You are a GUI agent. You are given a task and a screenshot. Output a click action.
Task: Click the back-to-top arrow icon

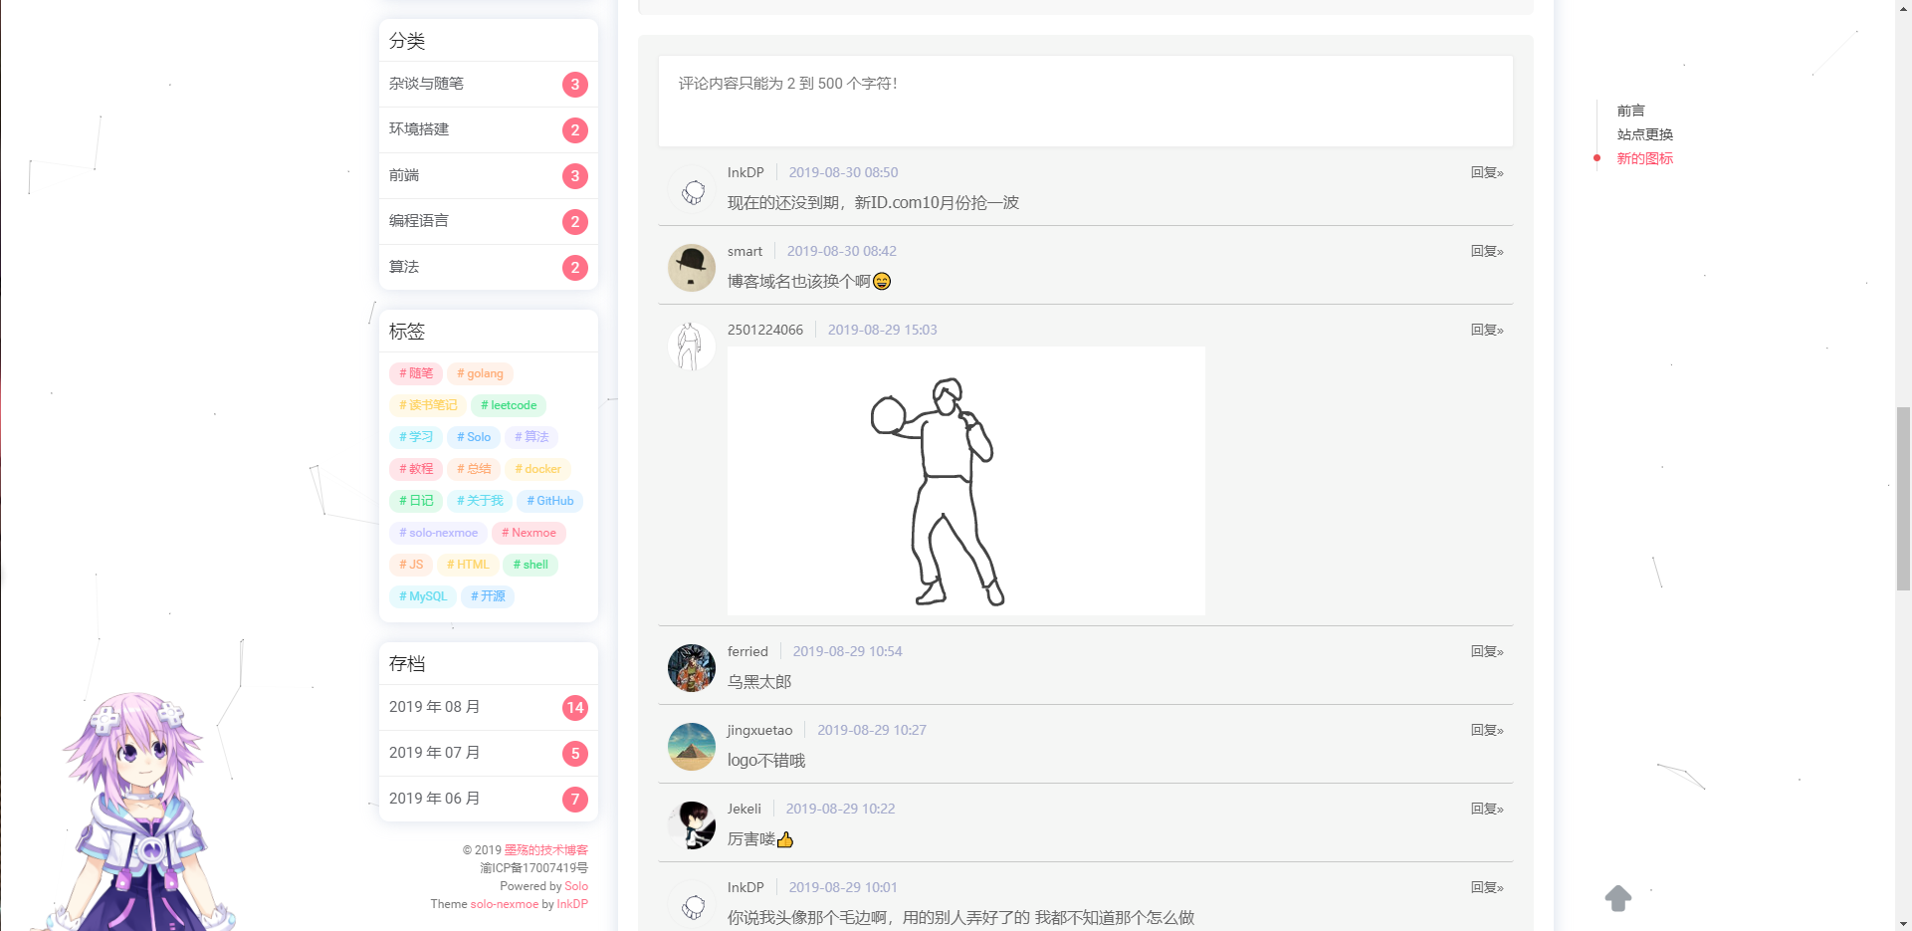pyautogui.click(x=1617, y=897)
